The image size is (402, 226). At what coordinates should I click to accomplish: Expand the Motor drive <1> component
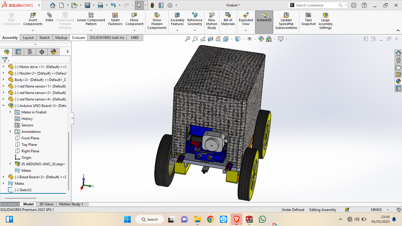click(4, 67)
